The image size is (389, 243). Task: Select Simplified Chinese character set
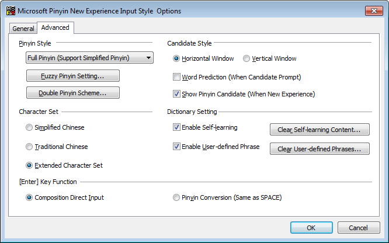[x=30, y=127]
